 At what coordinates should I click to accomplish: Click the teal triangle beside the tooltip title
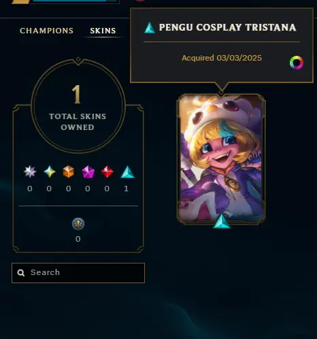[150, 28]
